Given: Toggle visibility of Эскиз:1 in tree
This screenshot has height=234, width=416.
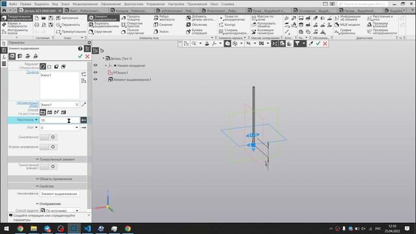Looking at the screenshot, I should click(x=96, y=72).
